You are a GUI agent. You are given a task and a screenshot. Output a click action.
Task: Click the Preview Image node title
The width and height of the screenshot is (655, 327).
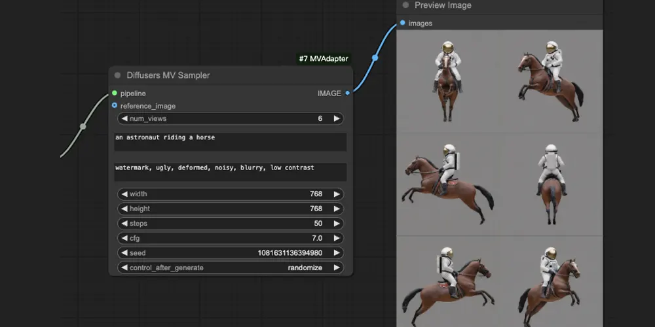(443, 5)
